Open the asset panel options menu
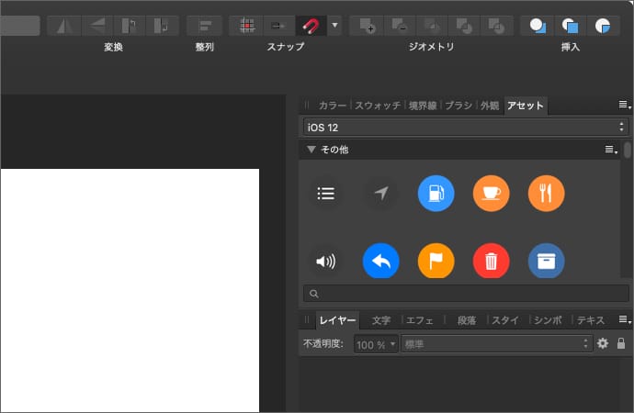This screenshot has width=634, height=413. point(623,105)
